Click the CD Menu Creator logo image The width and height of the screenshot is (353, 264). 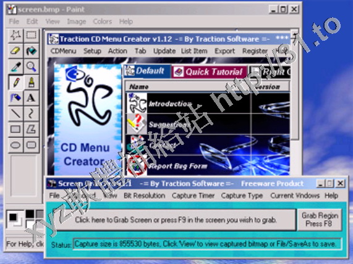coord(87,120)
